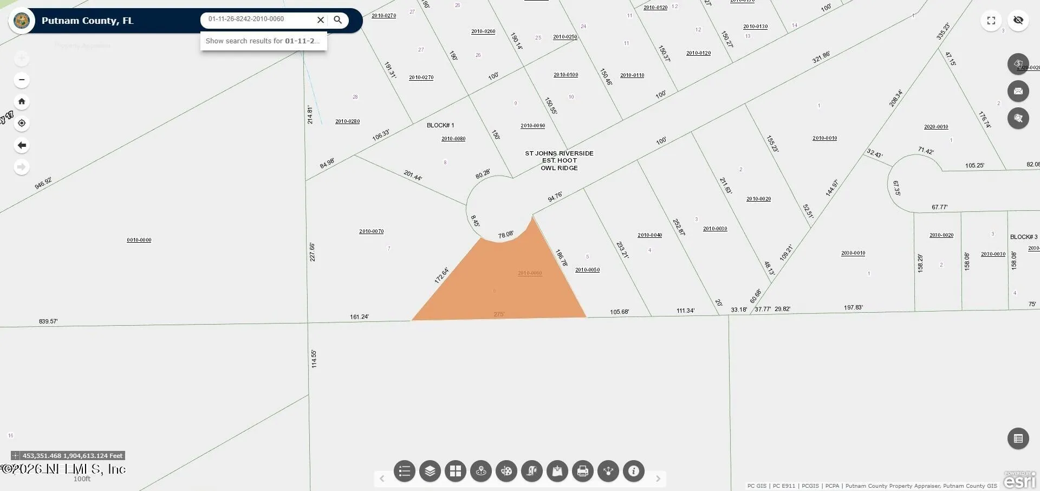This screenshot has height=491, width=1040.
Task: Click parcel label 2010-0080
Action: point(453,139)
